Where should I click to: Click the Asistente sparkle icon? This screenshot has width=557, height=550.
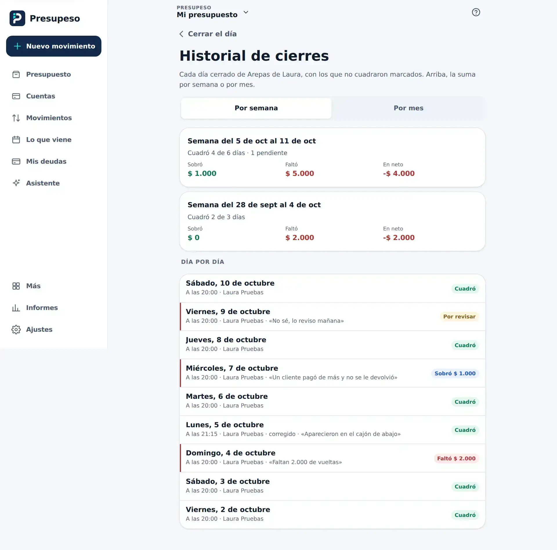tap(16, 183)
